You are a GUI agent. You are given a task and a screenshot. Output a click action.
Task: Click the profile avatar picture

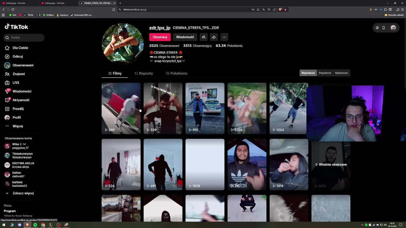click(122, 43)
